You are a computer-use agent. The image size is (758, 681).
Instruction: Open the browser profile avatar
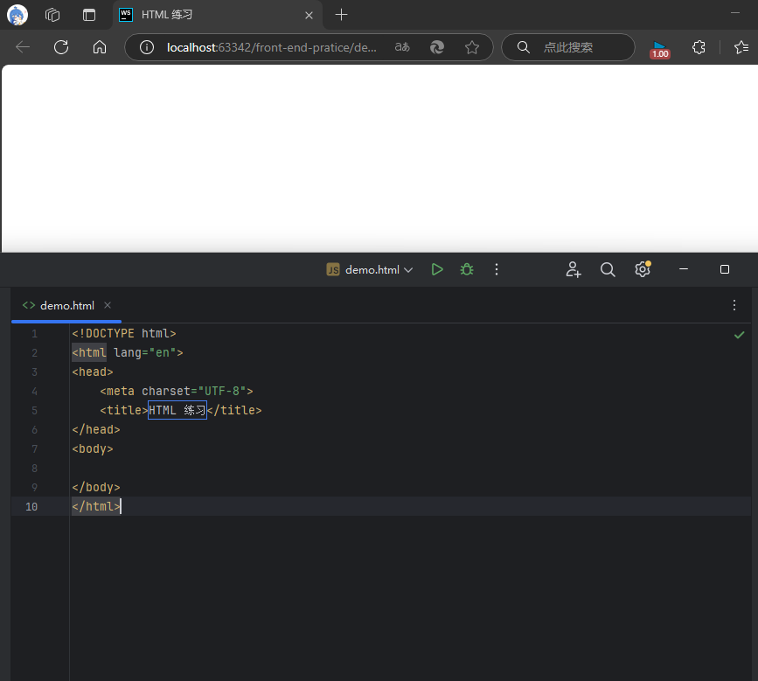tap(17, 15)
